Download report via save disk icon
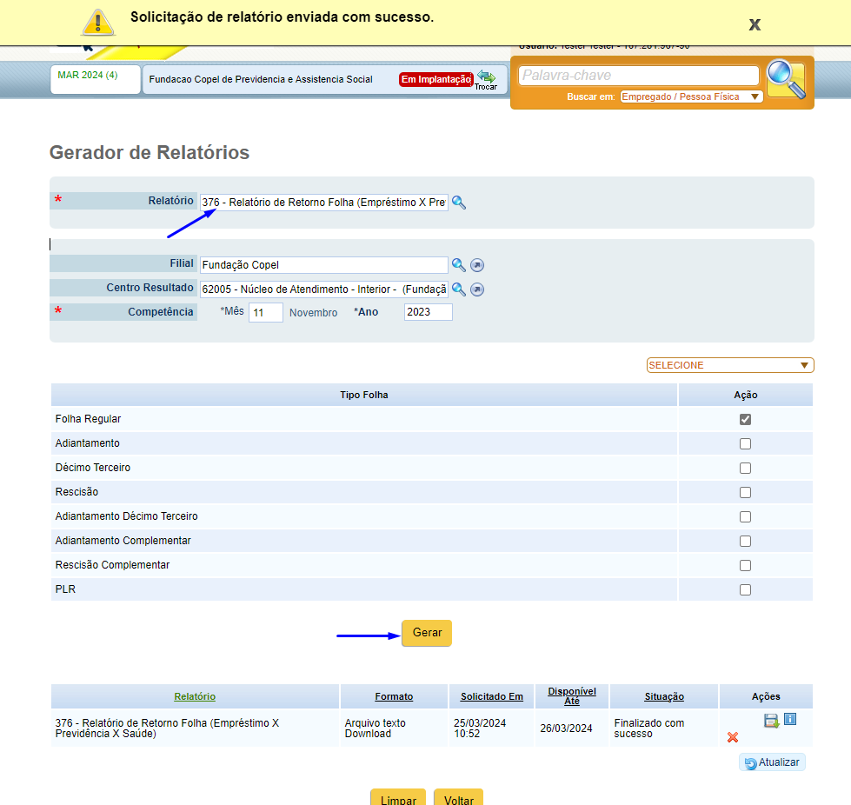This screenshot has width=851, height=805. coord(771,721)
